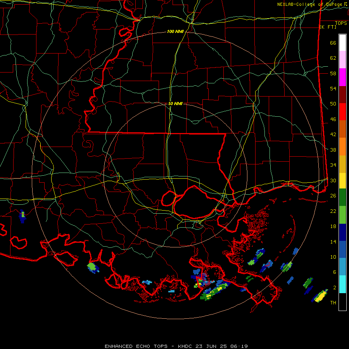This screenshot has height=349, width=349.
Task: Select the dark green legend swatch
Action: tap(342, 197)
